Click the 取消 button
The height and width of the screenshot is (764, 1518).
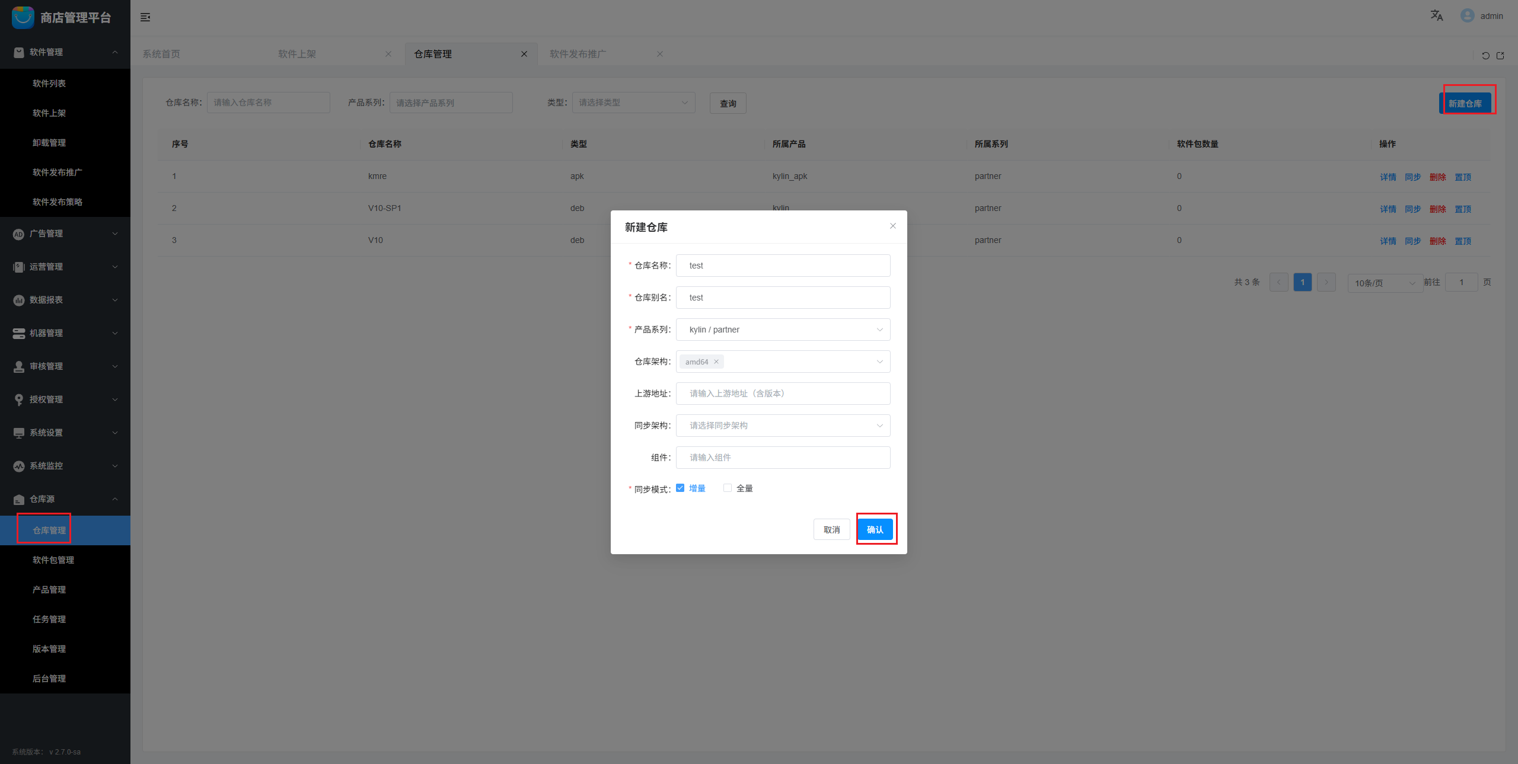831,529
